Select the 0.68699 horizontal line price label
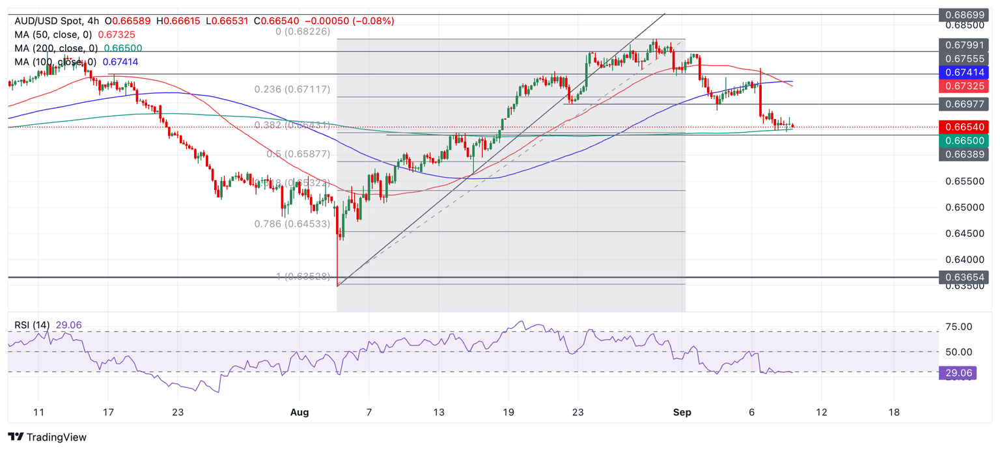1000x451 pixels. pyautogui.click(x=964, y=14)
